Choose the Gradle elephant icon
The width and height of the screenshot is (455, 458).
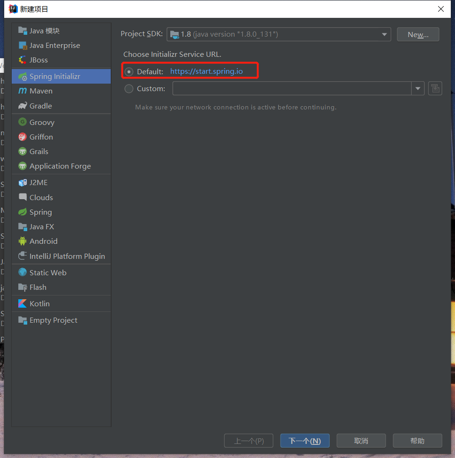(23, 106)
